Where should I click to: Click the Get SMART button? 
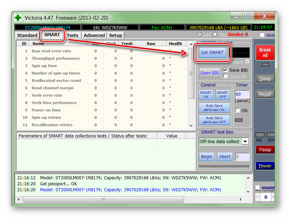(212, 53)
